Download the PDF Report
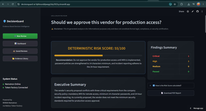This screenshot has width=206, height=111. 171,93
